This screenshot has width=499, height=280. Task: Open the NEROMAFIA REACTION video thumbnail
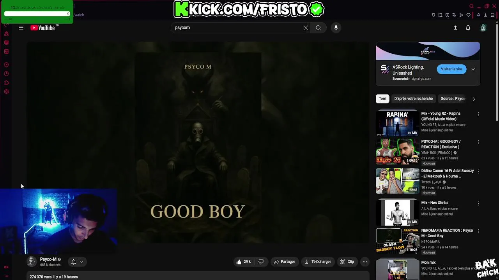point(397,240)
